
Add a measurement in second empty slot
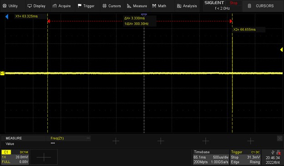tap(161, 141)
